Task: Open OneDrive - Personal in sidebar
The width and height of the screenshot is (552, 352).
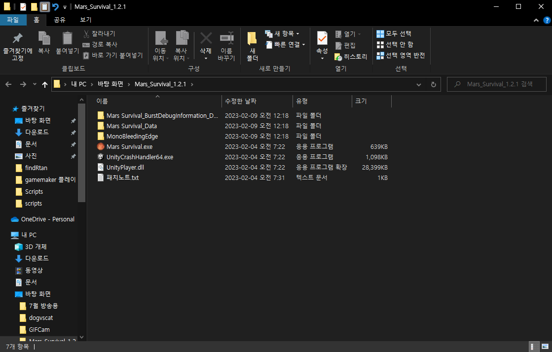Action: click(47, 219)
